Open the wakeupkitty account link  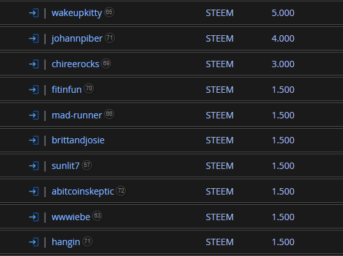[x=77, y=13]
